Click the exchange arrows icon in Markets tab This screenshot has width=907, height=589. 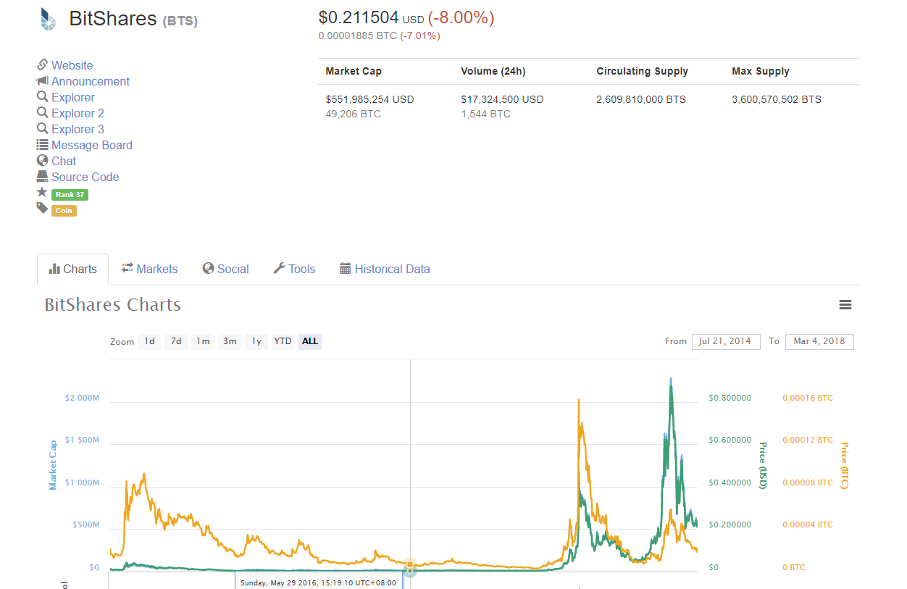tap(128, 268)
